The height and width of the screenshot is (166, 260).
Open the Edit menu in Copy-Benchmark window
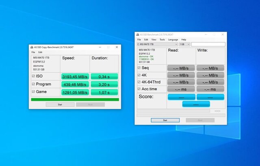coord(40,52)
